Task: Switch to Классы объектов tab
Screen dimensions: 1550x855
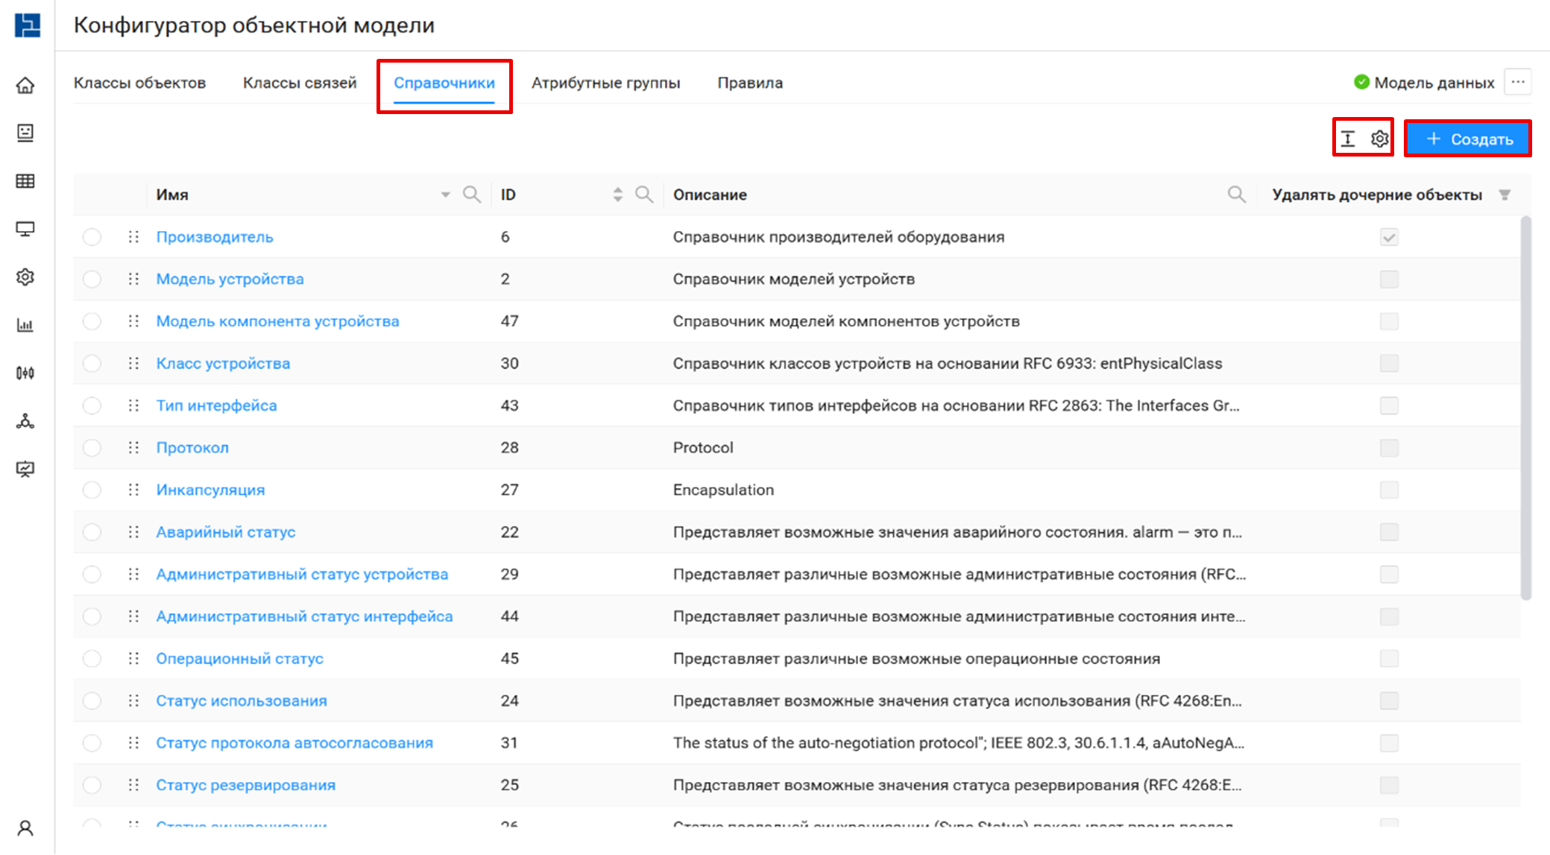Action: pos(139,83)
